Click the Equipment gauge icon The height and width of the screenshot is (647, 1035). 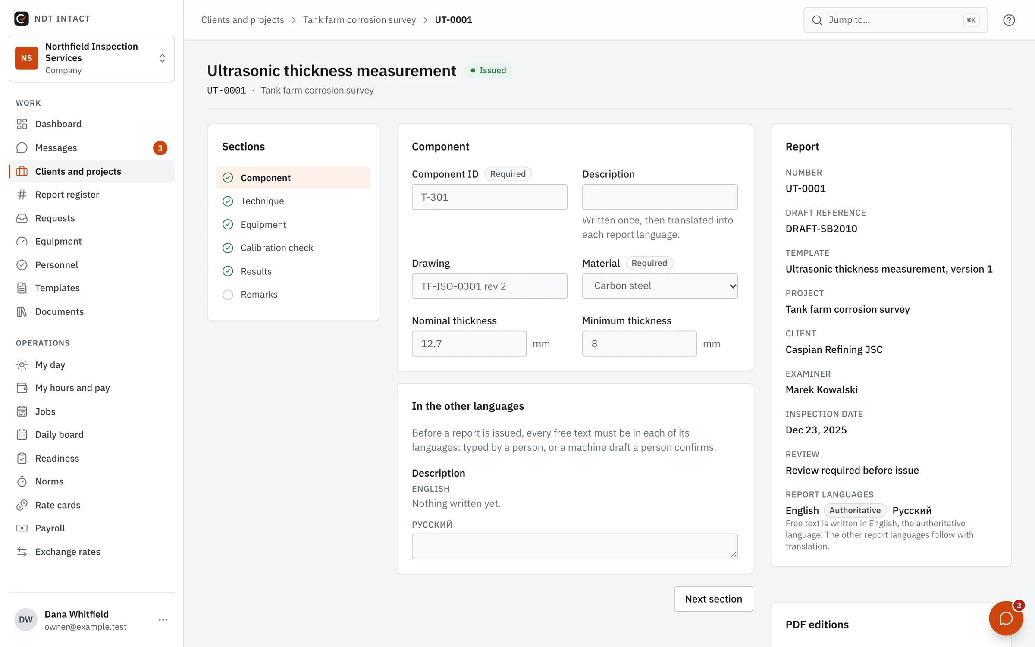[22, 242]
